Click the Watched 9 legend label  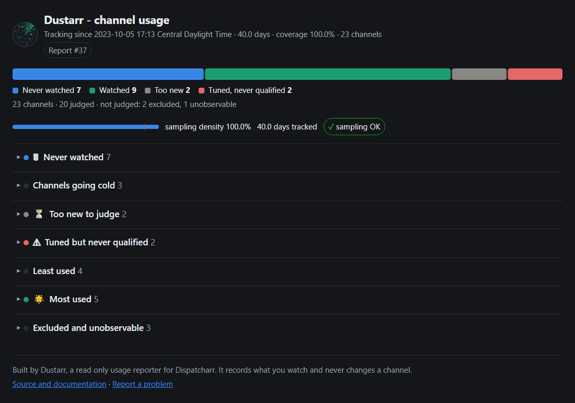(118, 90)
